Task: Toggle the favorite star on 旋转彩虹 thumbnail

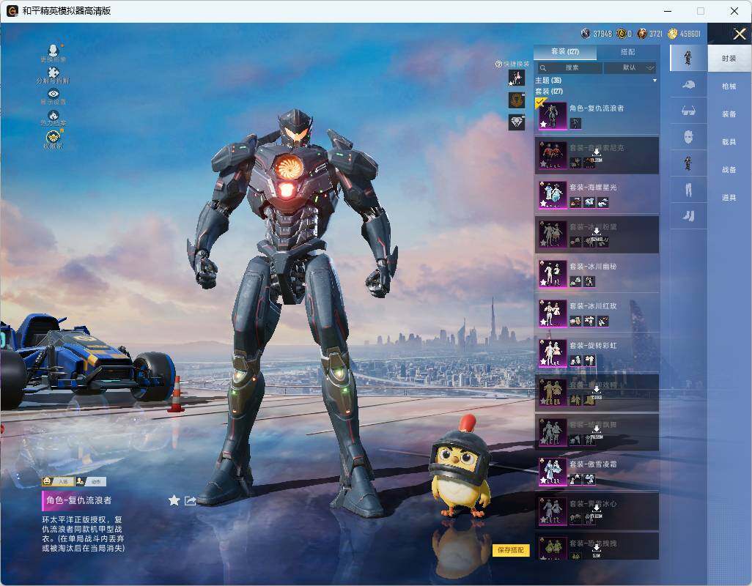Action: (543, 362)
